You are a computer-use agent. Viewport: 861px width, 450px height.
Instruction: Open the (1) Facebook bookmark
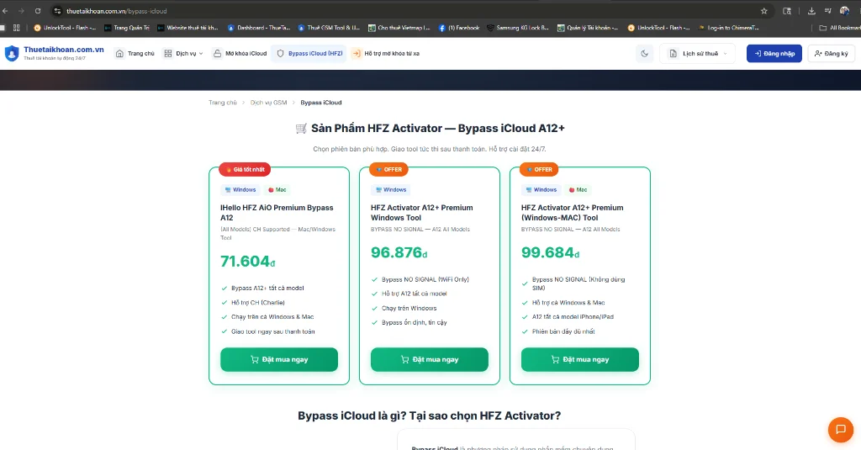[459, 28]
